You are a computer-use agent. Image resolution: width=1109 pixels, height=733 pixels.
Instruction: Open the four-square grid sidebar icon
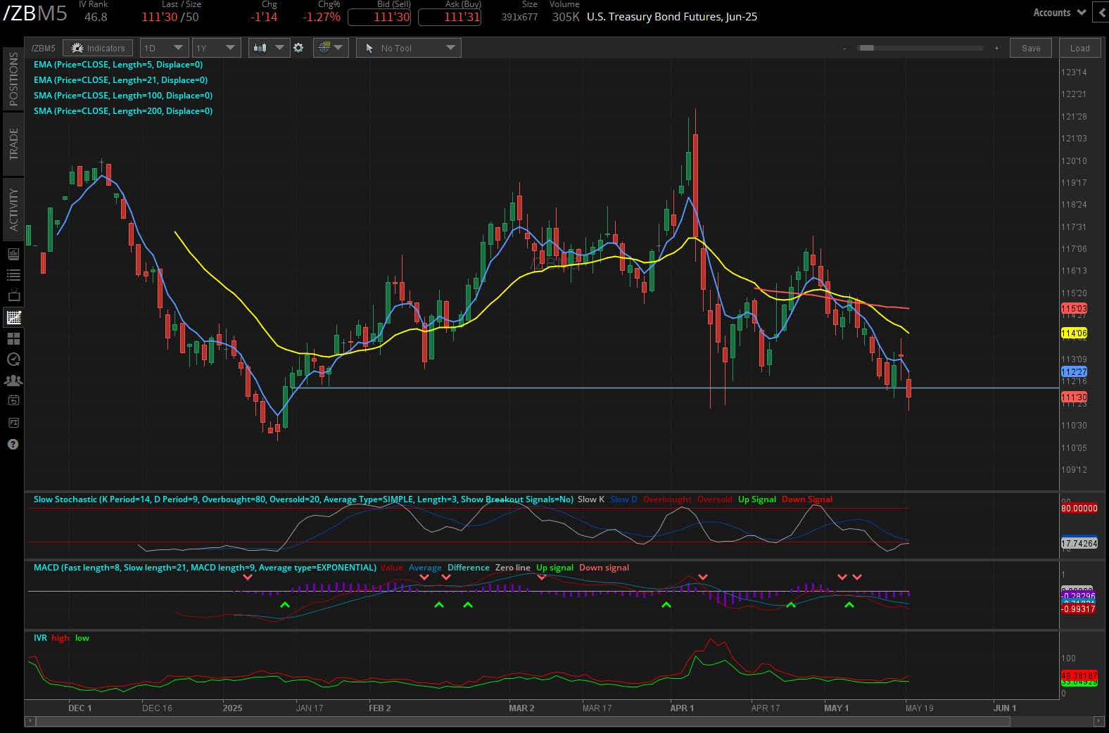pos(13,338)
